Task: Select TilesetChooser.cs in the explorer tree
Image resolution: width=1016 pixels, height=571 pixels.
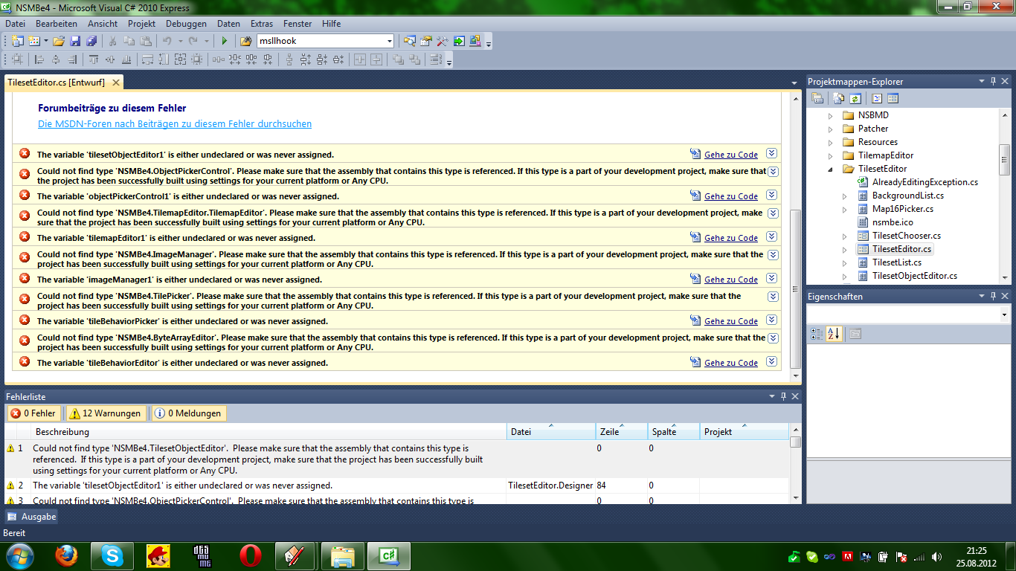Action: 906,236
